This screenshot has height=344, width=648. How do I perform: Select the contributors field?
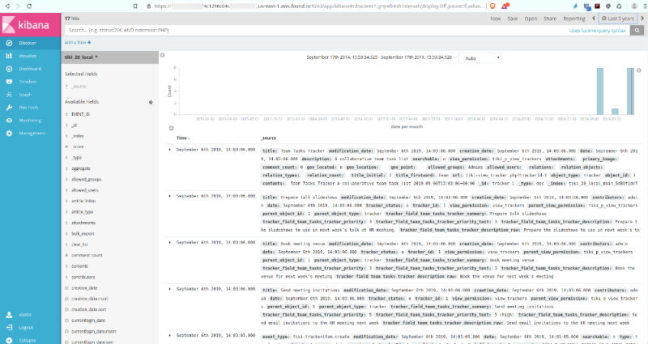[83, 277]
